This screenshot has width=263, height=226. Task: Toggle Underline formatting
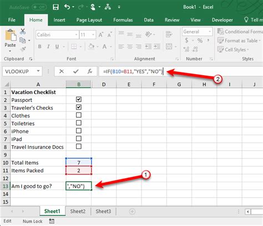click(x=57, y=47)
